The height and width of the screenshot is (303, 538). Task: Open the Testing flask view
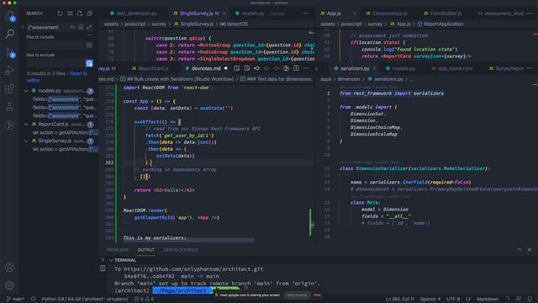9,107
